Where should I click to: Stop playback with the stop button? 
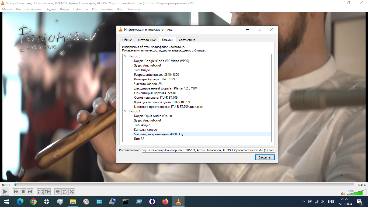(x=23, y=192)
